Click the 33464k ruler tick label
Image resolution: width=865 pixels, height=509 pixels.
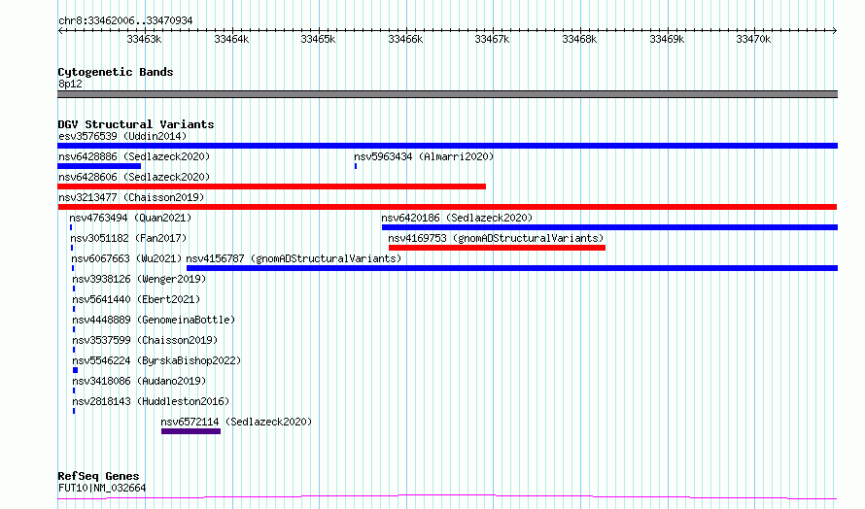(x=231, y=39)
